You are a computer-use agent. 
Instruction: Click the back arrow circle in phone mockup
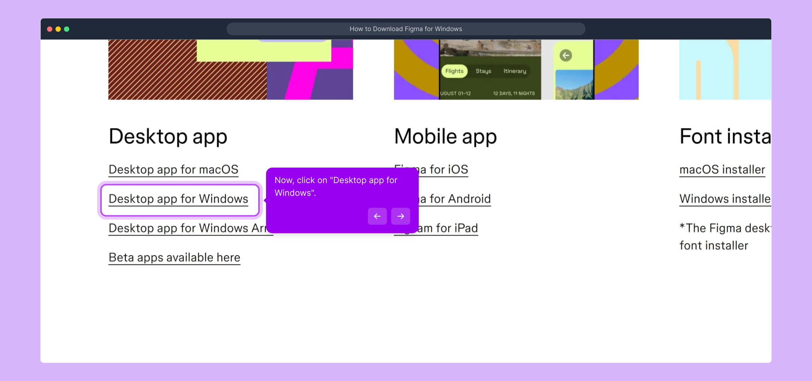[565, 55]
